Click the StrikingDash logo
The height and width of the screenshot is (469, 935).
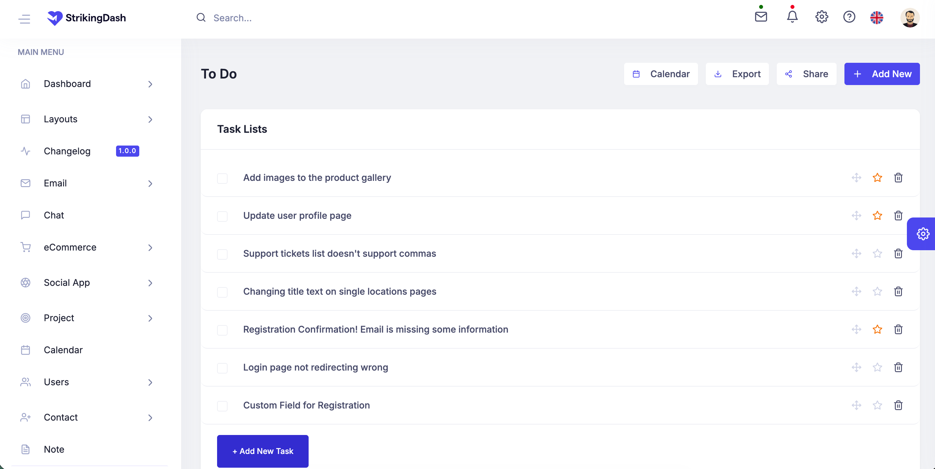(86, 18)
